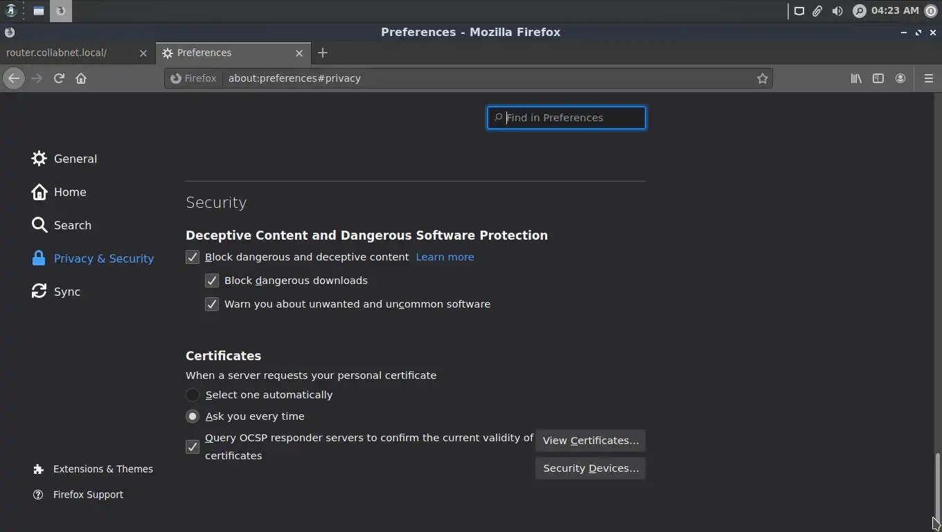Toggle the sidebar view icon
Image resolution: width=942 pixels, height=532 pixels.
click(878, 78)
